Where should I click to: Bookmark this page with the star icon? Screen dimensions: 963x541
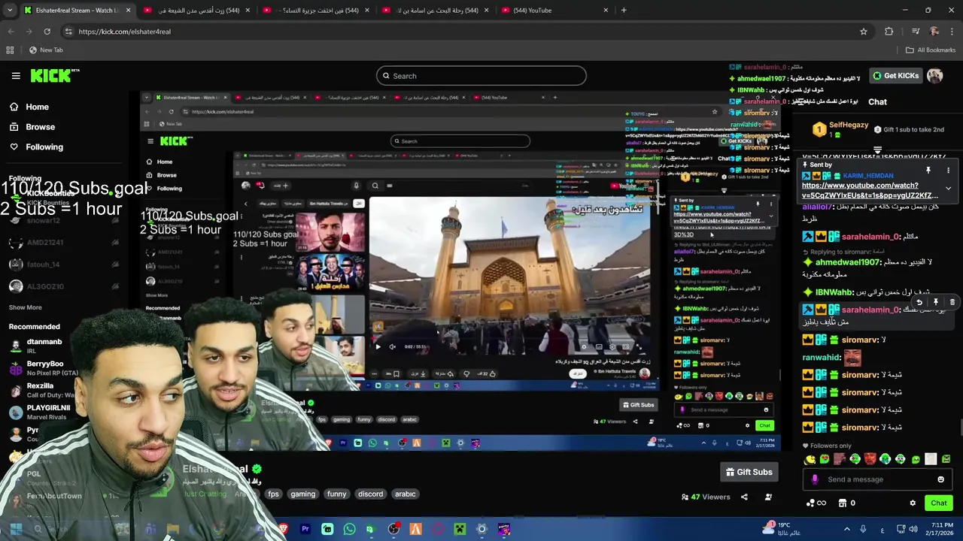[864, 32]
